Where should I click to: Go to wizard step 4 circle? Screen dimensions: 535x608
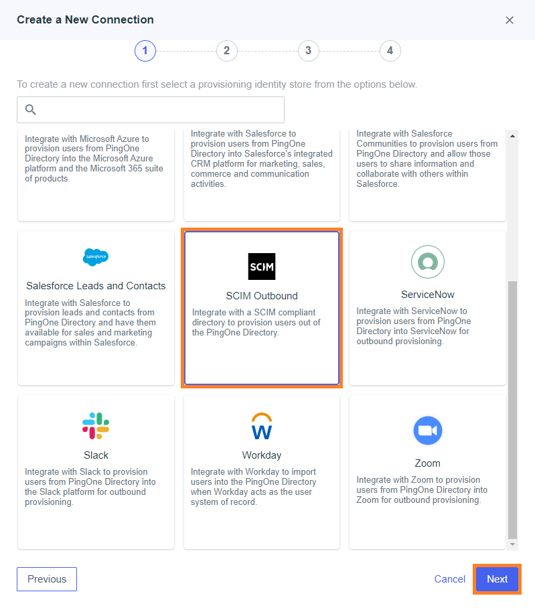click(390, 51)
